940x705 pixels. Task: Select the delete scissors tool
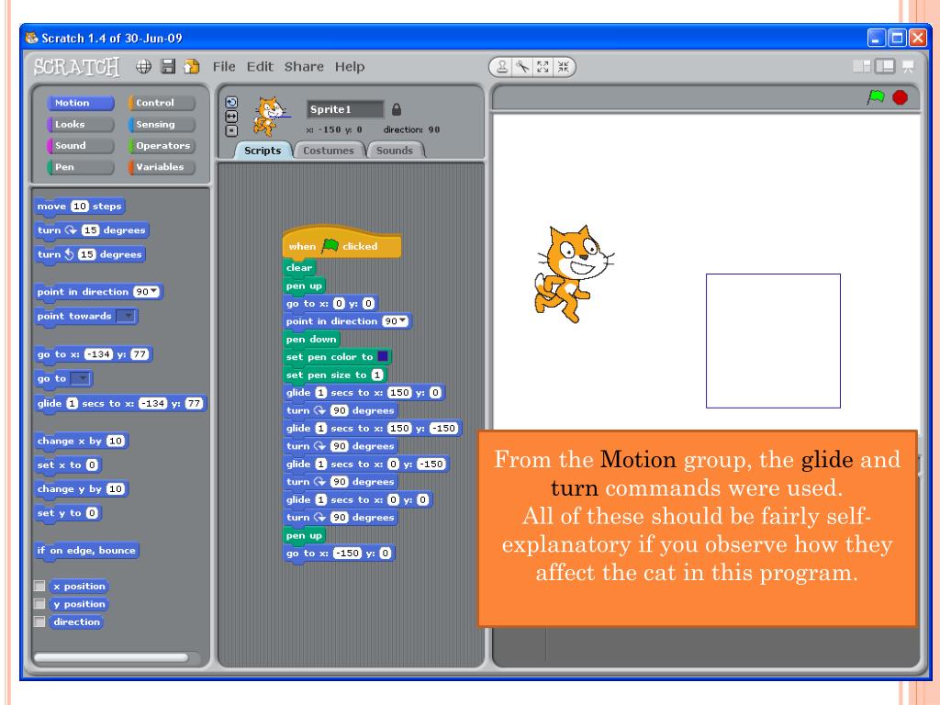pyautogui.click(x=522, y=66)
